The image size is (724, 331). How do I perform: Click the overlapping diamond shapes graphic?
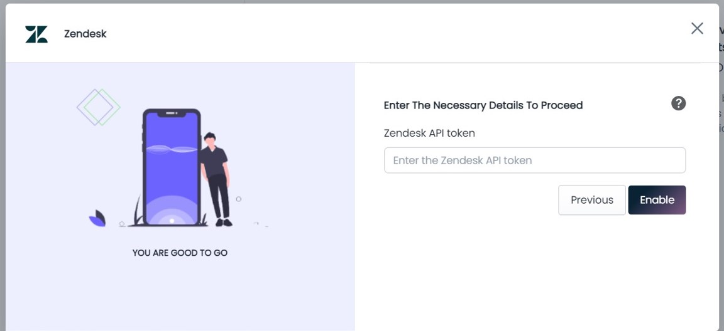point(98,107)
